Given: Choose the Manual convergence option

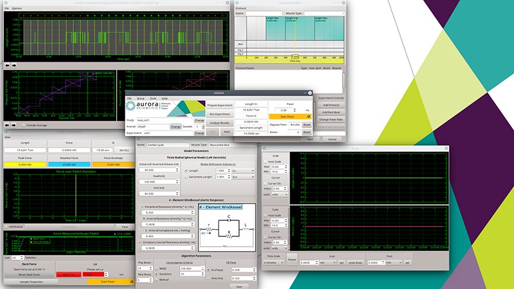Looking at the screenshot, I should click(x=157, y=279).
